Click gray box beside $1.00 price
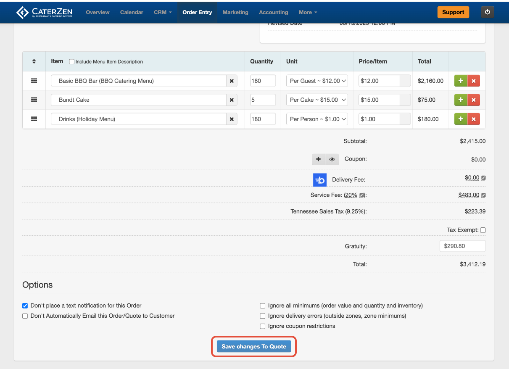The image size is (509, 369). coord(405,119)
